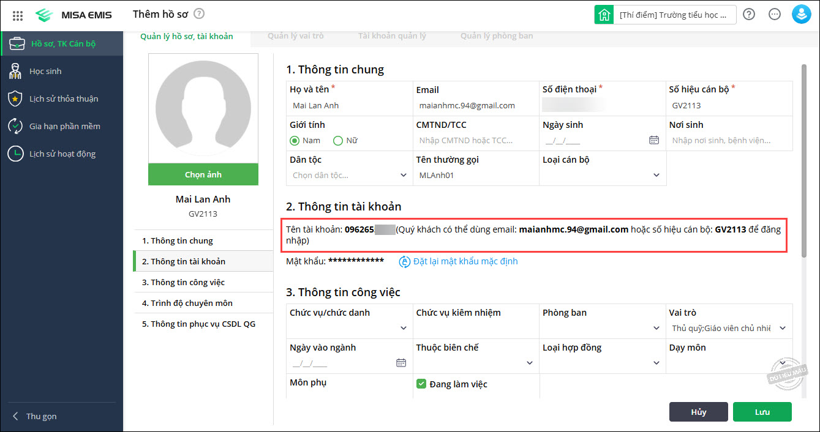The width and height of the screenshot is (820, 432).
Task: Uncheck the Đang làm việc checkbox
Action: coord(421,384)
